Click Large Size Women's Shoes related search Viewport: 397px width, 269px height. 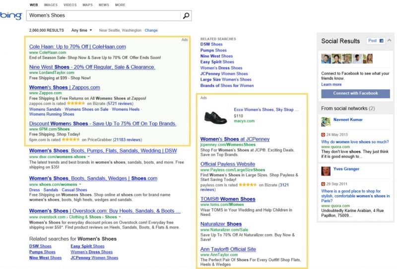coord(226,80)
